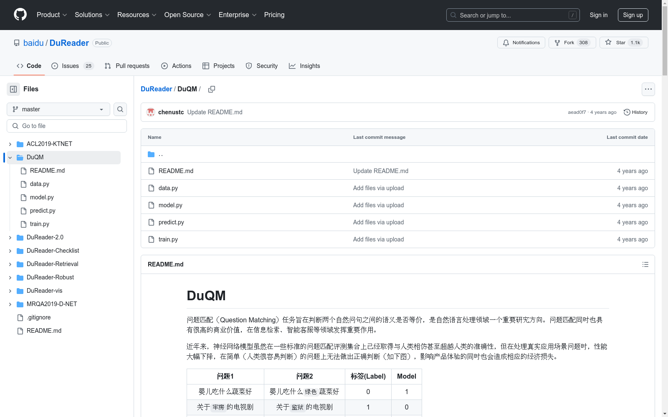Click chenustc avatar image
The width and height of the screenshot is (668, 417).
pos(151,112)
